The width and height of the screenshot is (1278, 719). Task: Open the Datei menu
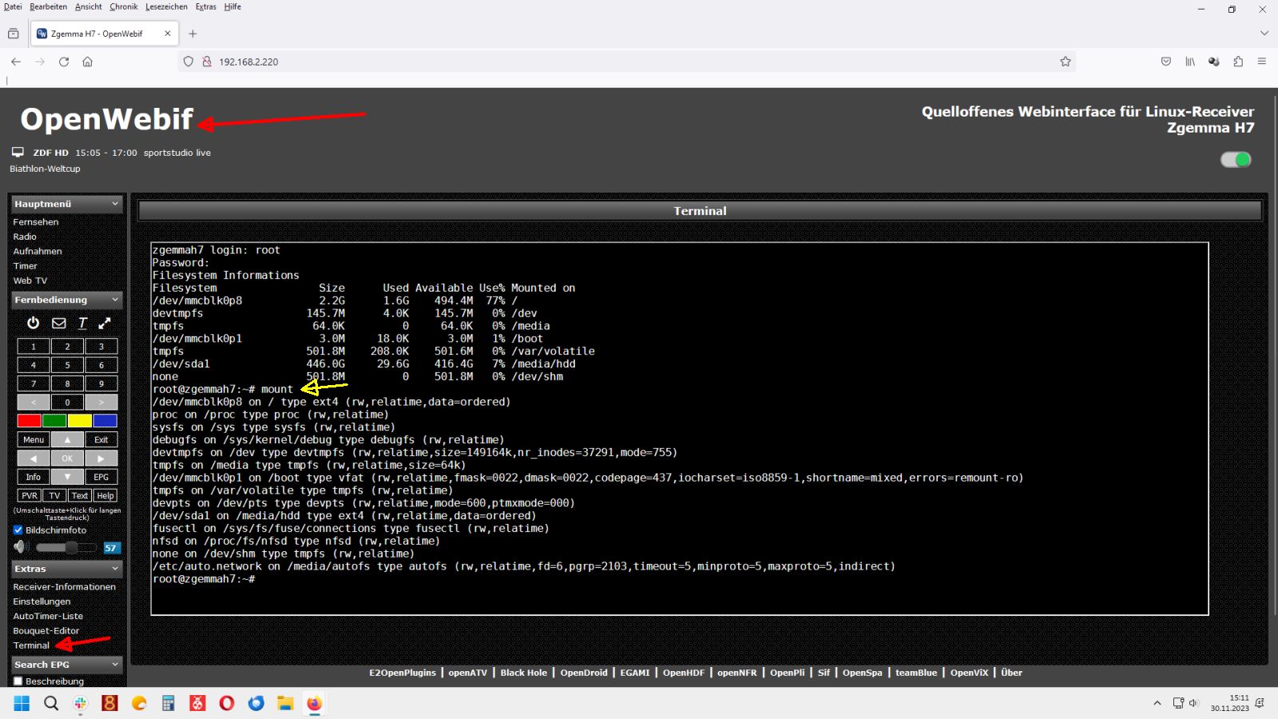(x=13, y=6)
